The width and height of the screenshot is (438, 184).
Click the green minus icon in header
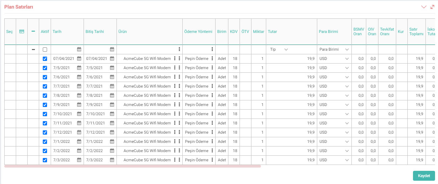(33, 32)
